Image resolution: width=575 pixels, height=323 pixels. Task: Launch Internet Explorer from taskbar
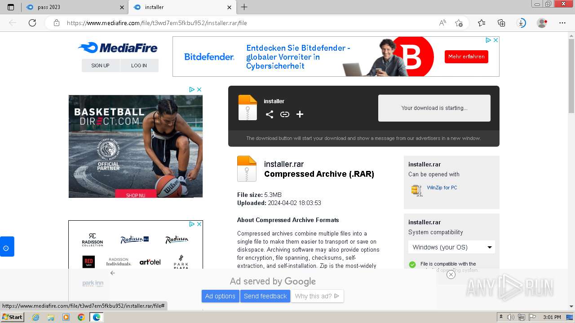[36, 317]
